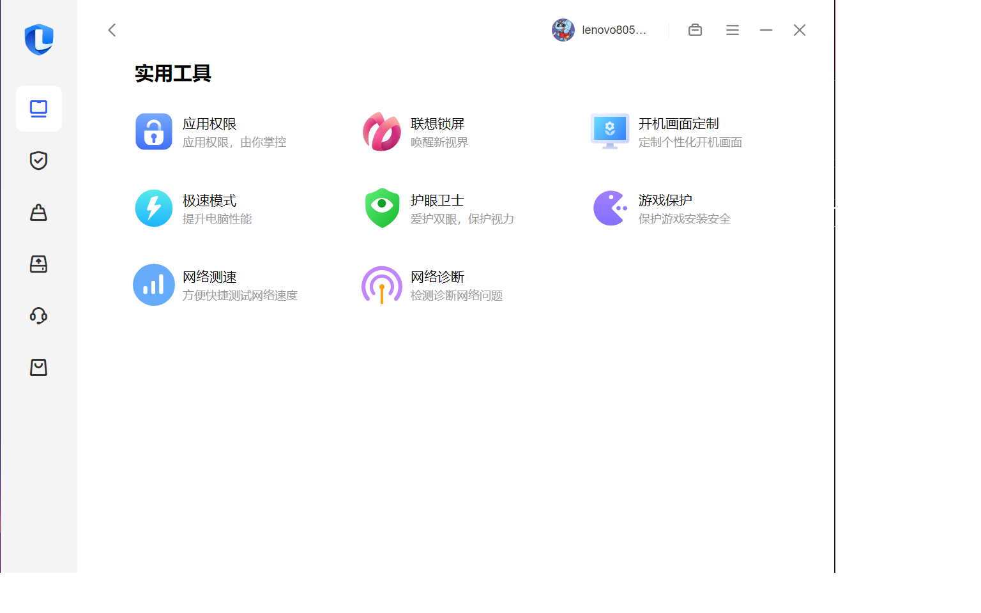Open the toolbox bag sidebar icon

[x=39, y=212]
